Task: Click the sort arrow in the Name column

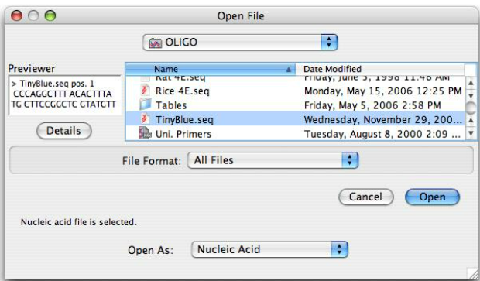Action: (x=288, y=70)
